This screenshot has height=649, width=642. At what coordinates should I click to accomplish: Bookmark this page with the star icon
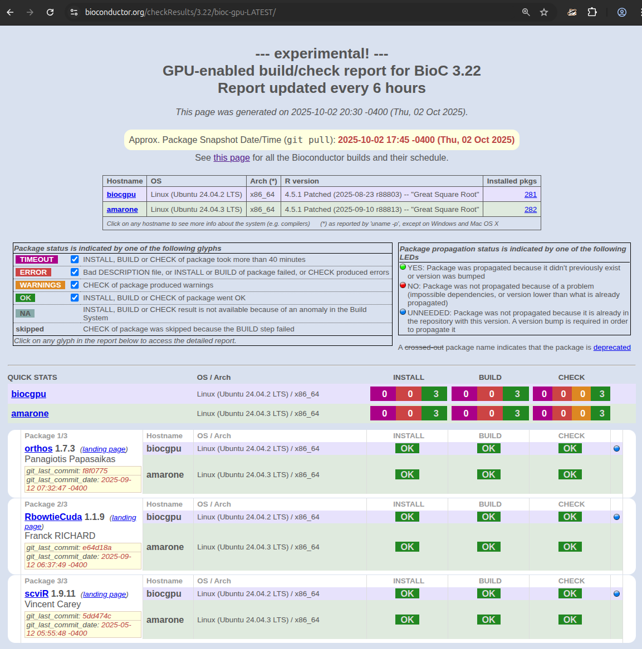(x=544, y=12)
